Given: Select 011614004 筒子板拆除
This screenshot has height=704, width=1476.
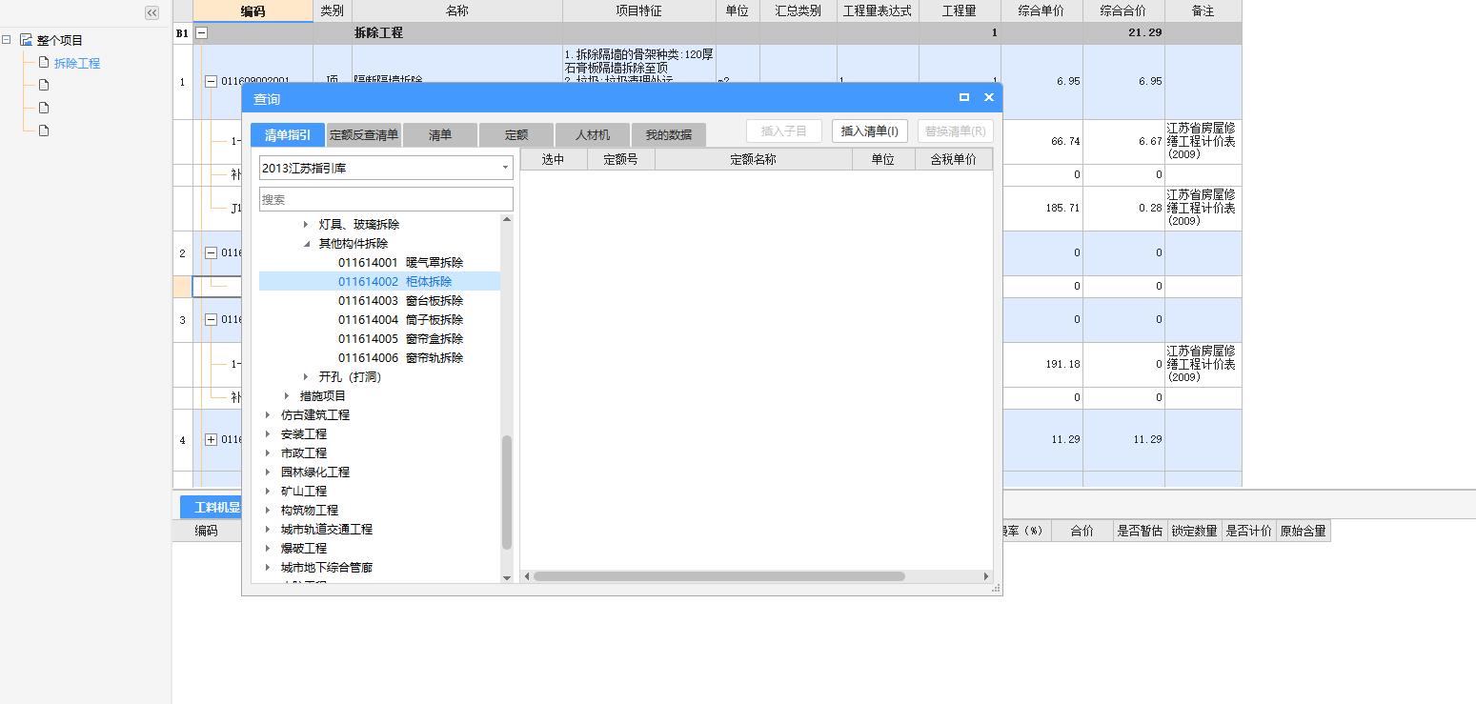Looking at the screenshot, I should pyautogui.click(x=400, y=320).
